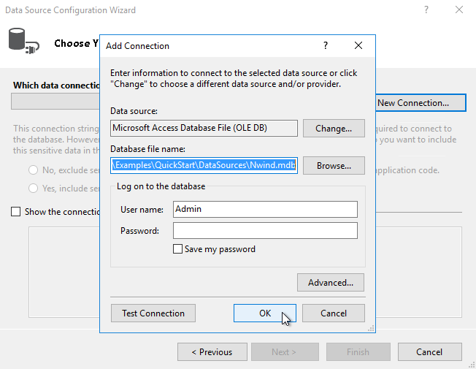Click the Database file name field
This screenshot has width=476, height=369.
point(204,166)
